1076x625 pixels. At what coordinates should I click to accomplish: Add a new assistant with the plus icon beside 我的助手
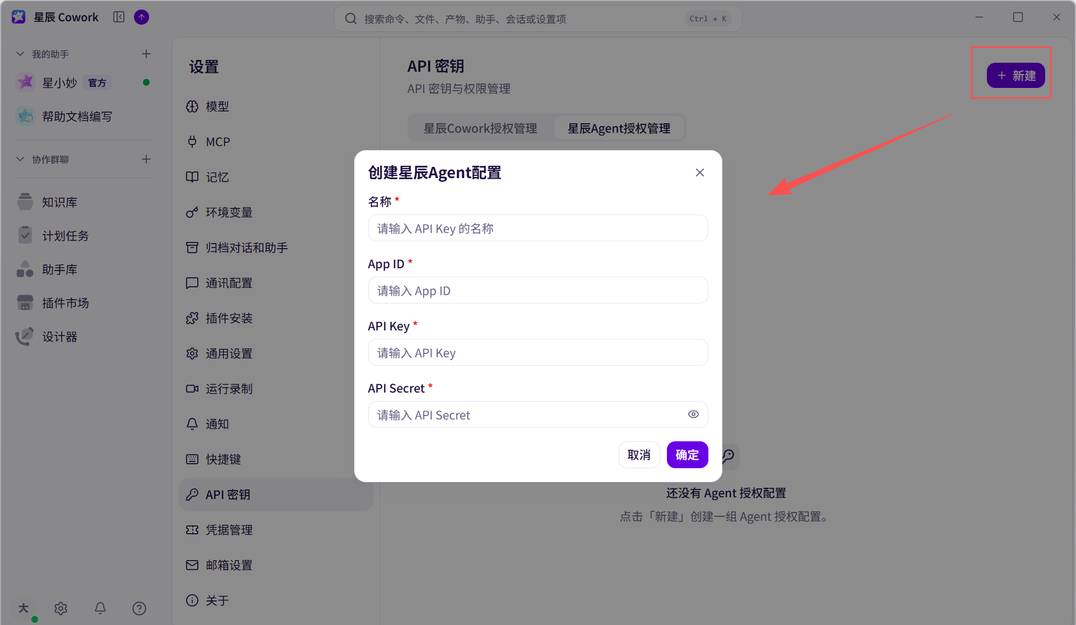146,54
